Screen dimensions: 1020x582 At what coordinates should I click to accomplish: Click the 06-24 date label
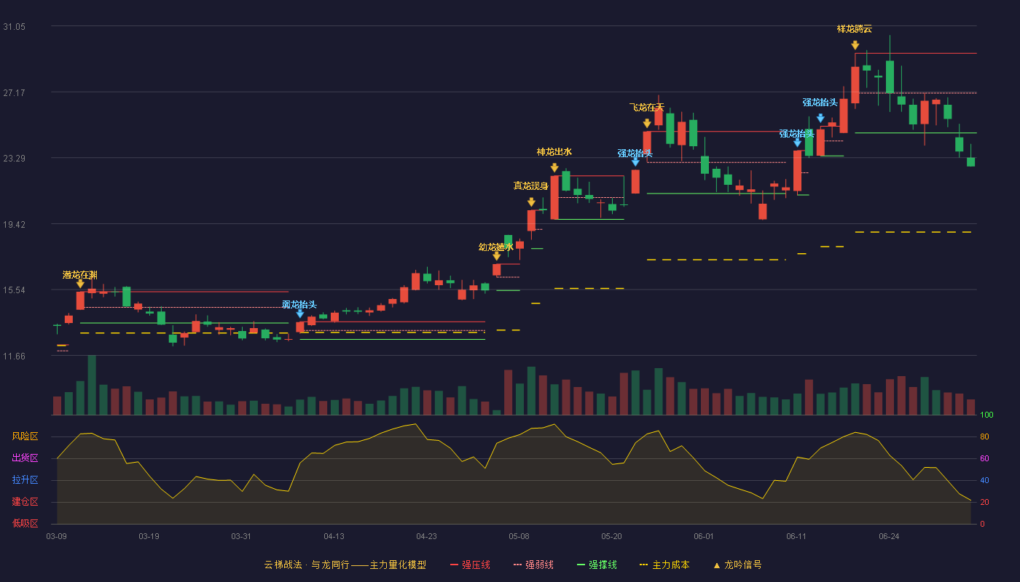889,536
